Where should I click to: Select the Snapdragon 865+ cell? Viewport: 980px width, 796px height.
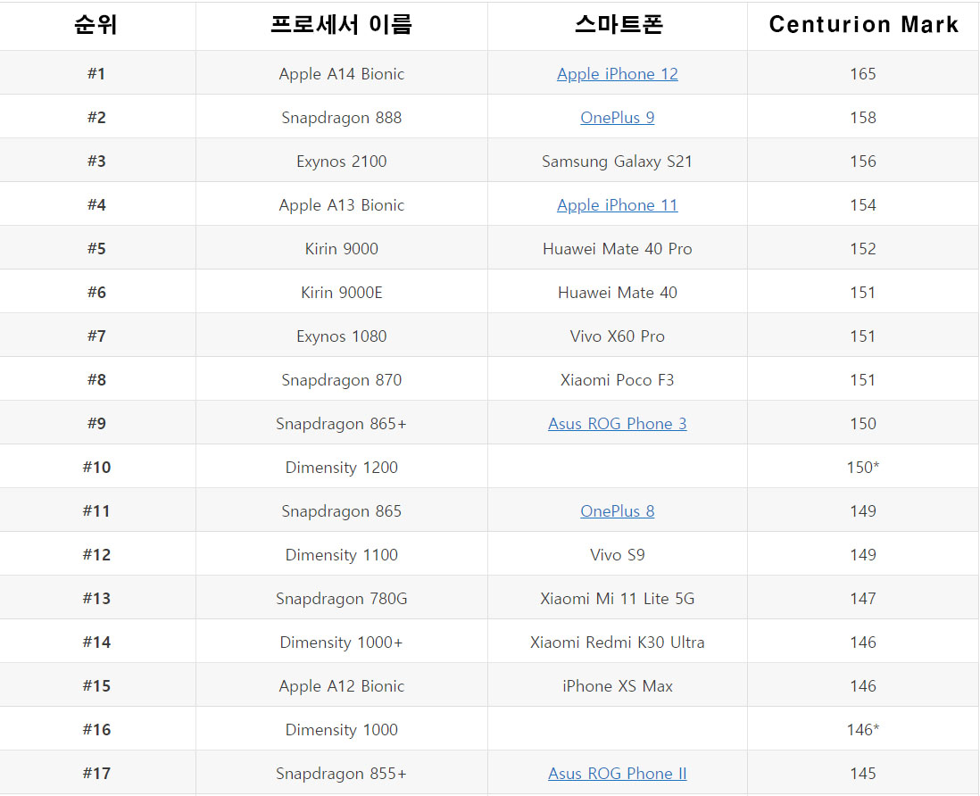[x=341, y=424]
